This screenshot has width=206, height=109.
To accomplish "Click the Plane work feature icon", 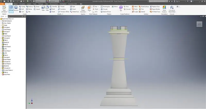I will tap(89, 9).
